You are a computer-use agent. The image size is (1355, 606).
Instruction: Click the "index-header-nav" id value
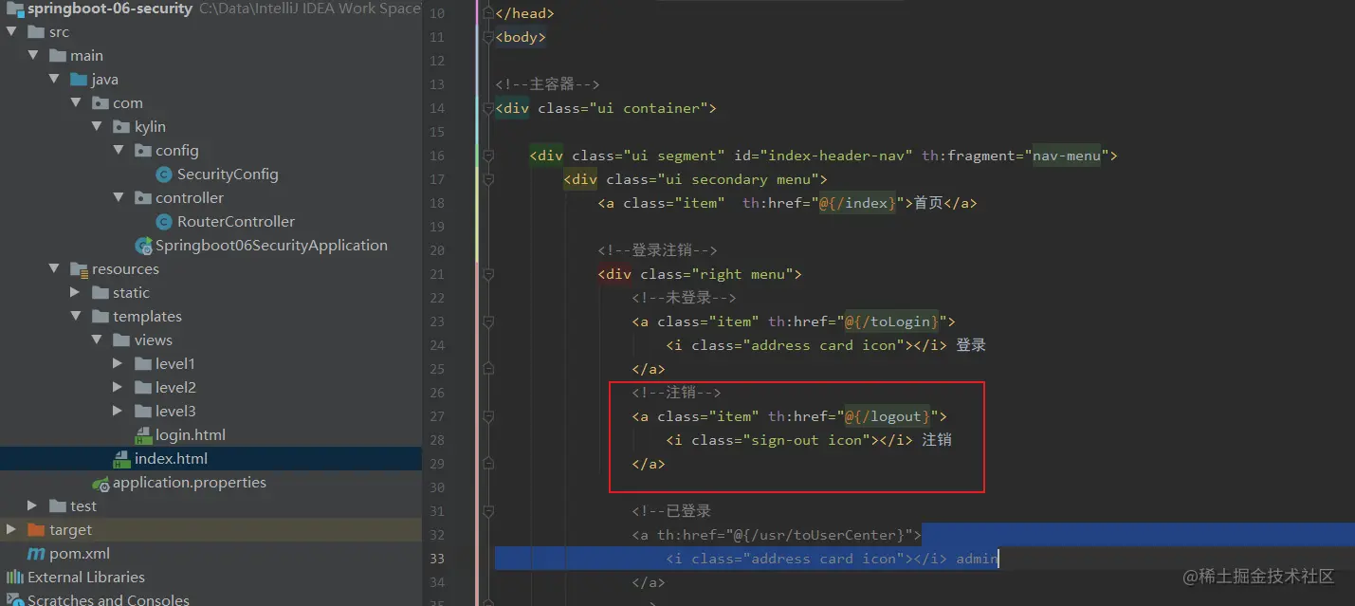[x=836, y=156]
